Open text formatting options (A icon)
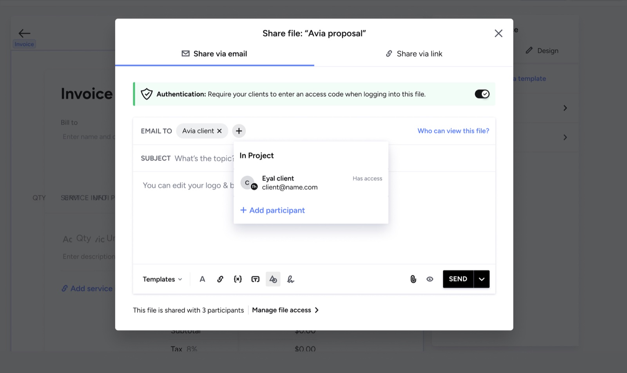627x373 pixels. coord(202,279)
